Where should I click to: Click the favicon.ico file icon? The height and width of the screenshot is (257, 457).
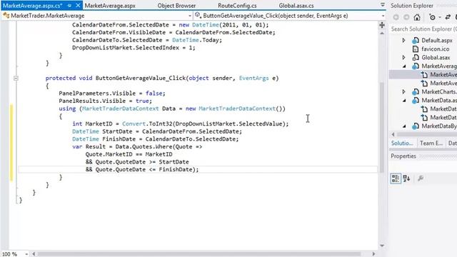416,49
